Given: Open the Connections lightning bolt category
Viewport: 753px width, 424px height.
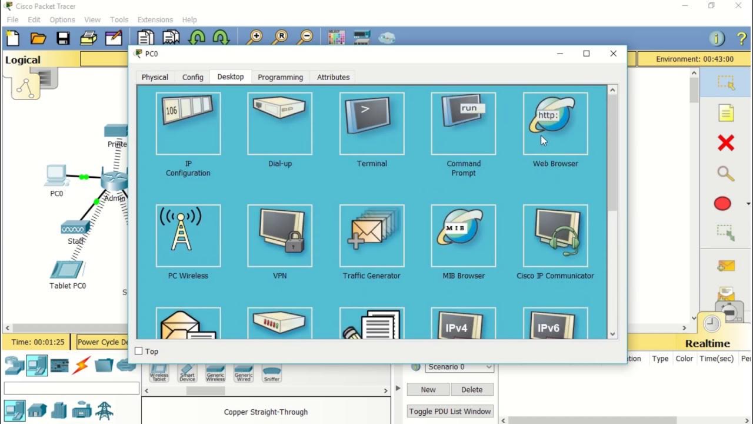Looking at the screenshot, I should (x=81, y=366).
